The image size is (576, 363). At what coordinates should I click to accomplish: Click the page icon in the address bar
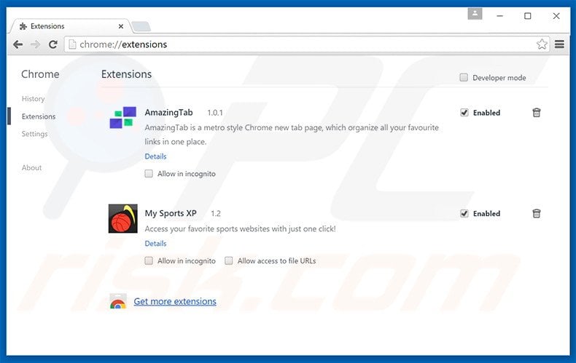(72, 44)
